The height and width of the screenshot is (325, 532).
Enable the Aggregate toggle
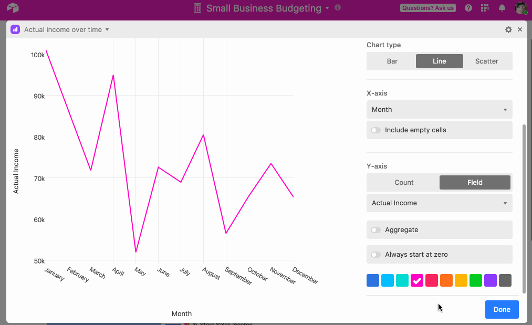point(375,230)
